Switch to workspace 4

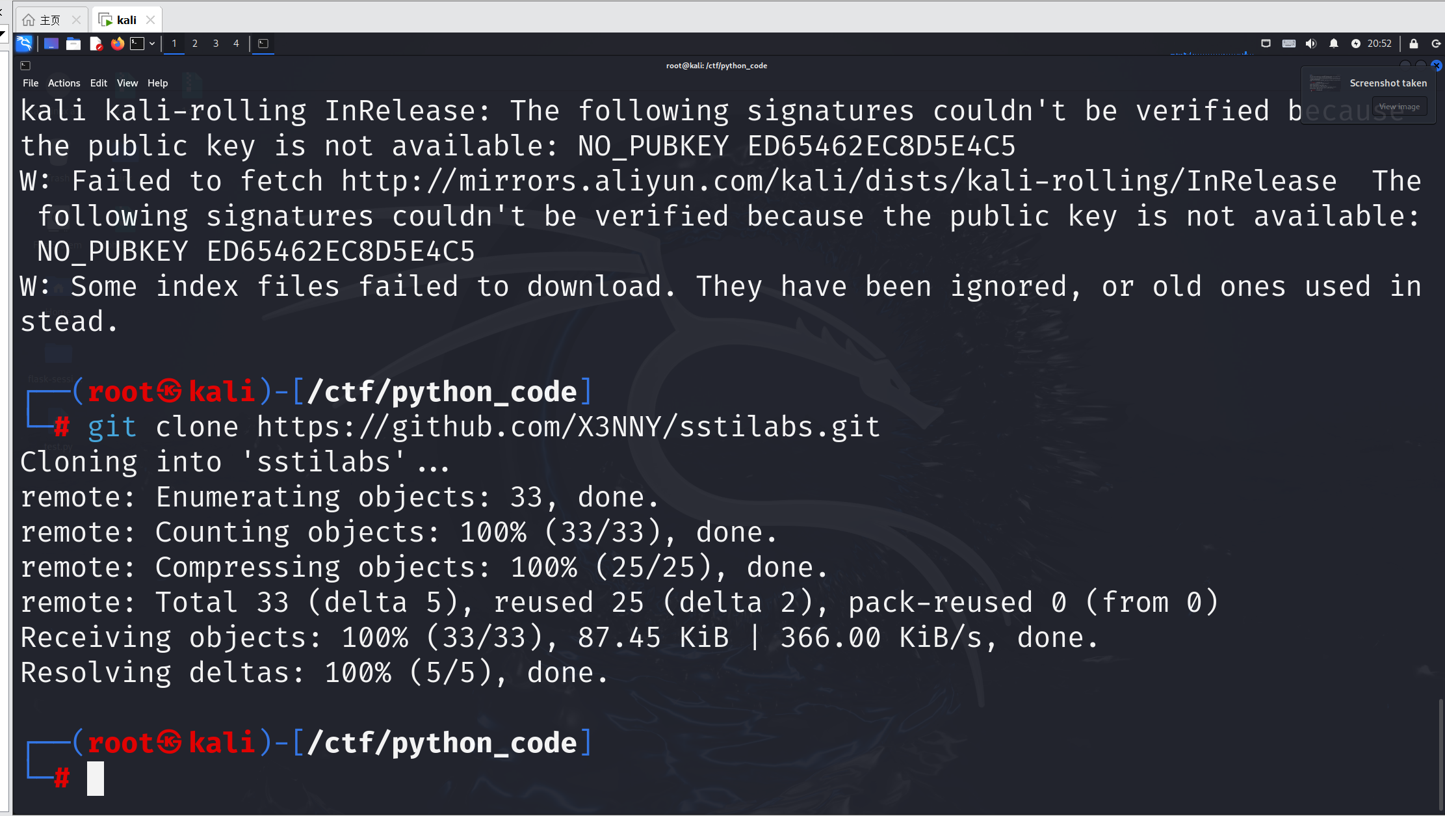(x=236, y=44)
